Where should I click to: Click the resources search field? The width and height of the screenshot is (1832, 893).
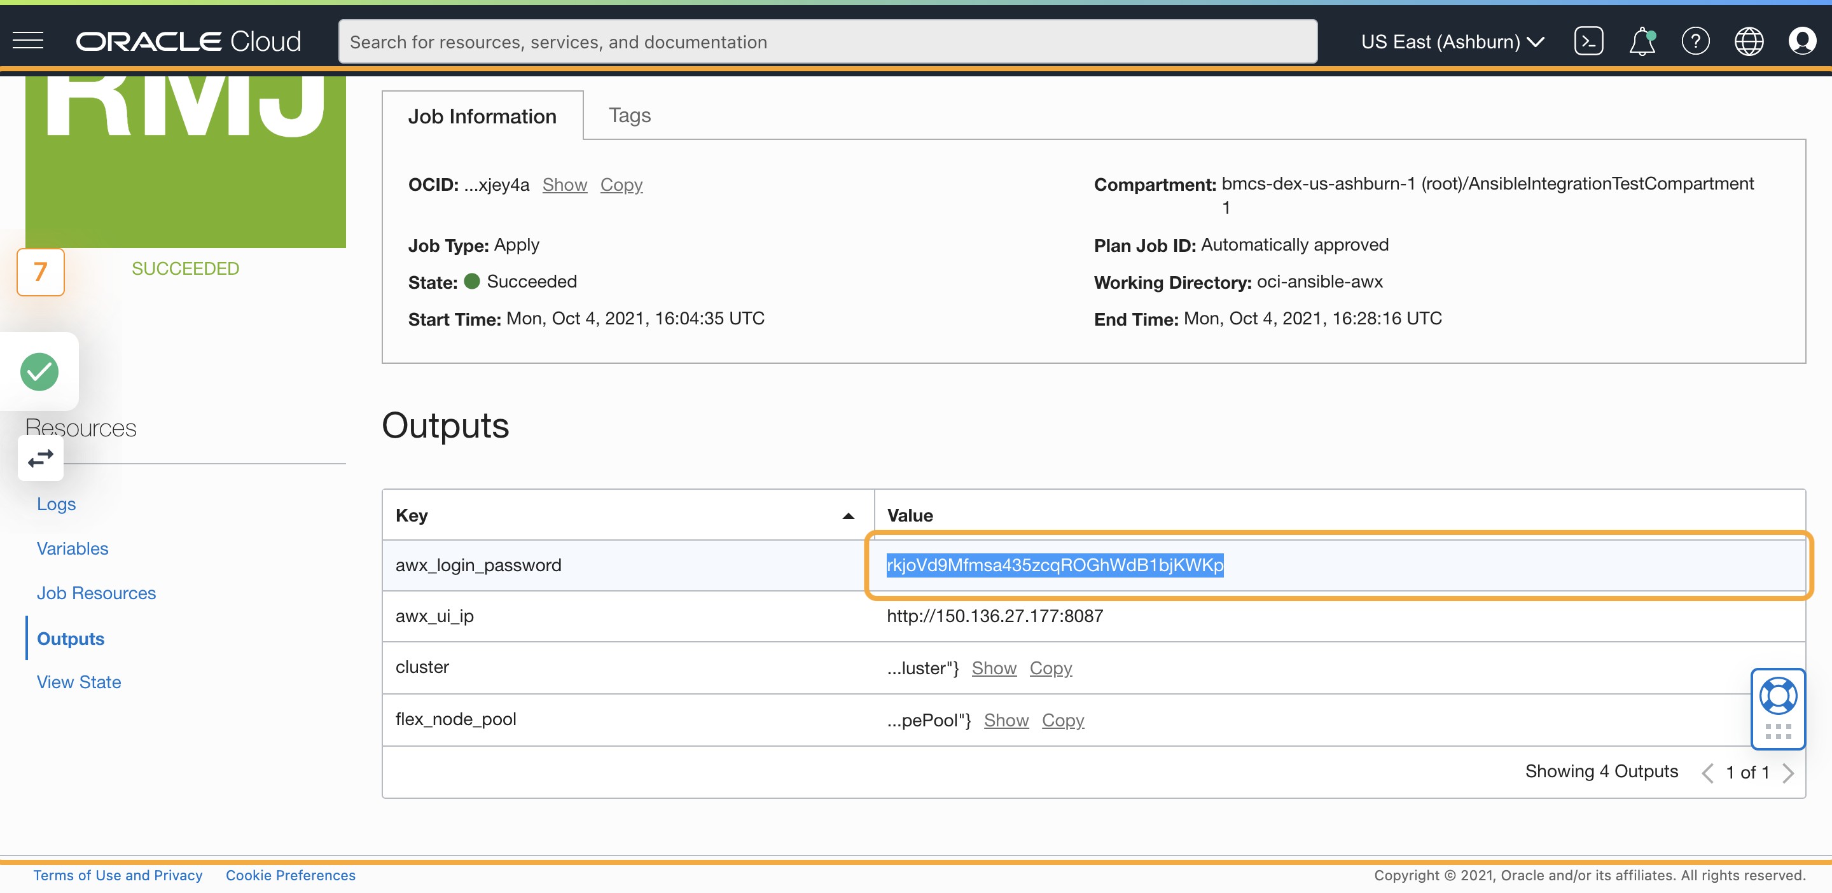pyautogui.click(x=828, y=41)
